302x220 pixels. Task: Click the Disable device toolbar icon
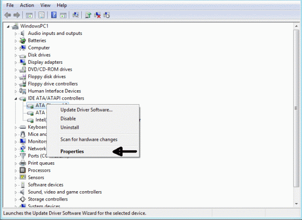pos(107,15)
